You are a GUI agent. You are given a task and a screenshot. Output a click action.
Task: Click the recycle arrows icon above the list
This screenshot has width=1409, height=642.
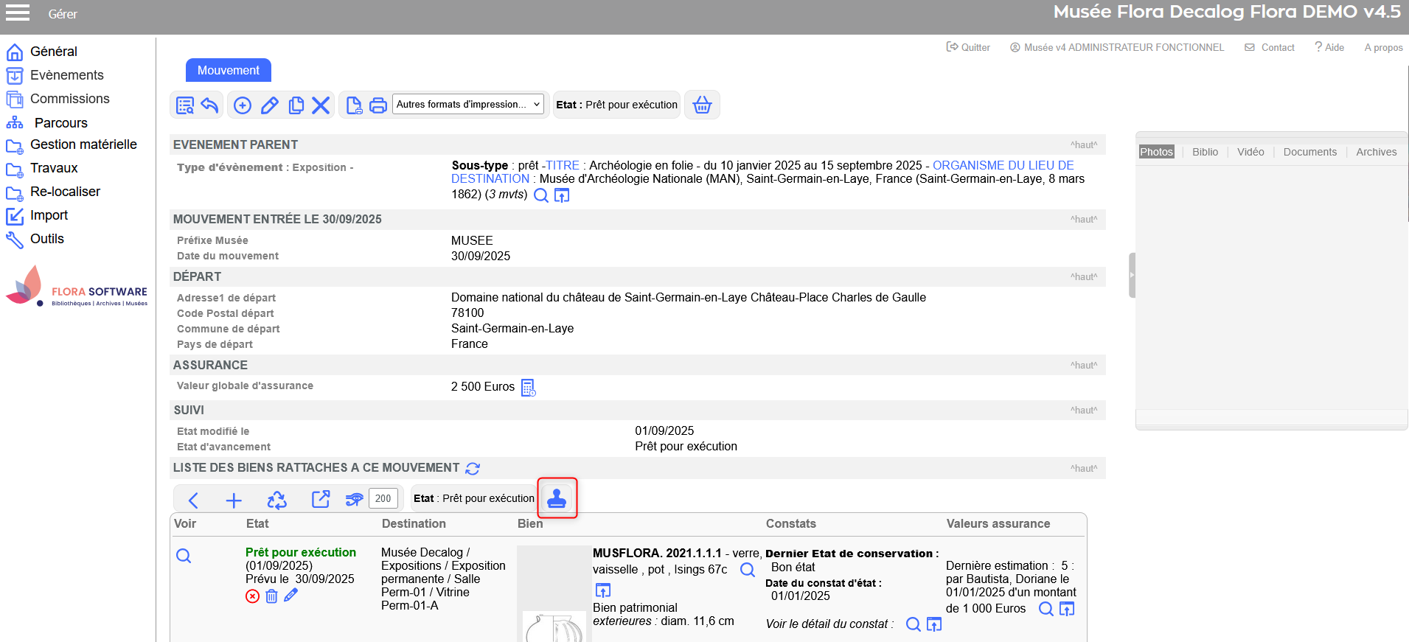coord(276,500)
